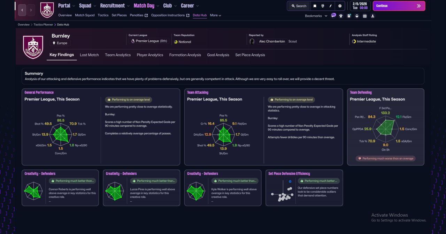Click the Search button
This screenshot has height=234, width=446.
[x=299, y=6]
